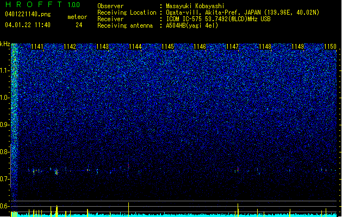342x217 pixels.
Task: Click the 0.8 frequency axis label
Action: 5,152
